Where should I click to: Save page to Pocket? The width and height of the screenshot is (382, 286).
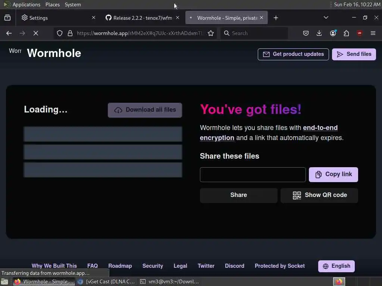tap(306, 33)
